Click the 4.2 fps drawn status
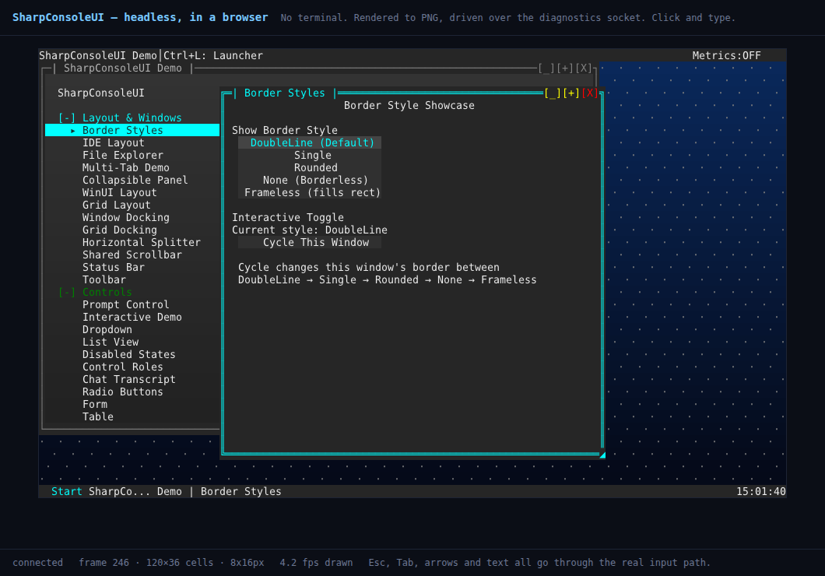 [316, 562]
